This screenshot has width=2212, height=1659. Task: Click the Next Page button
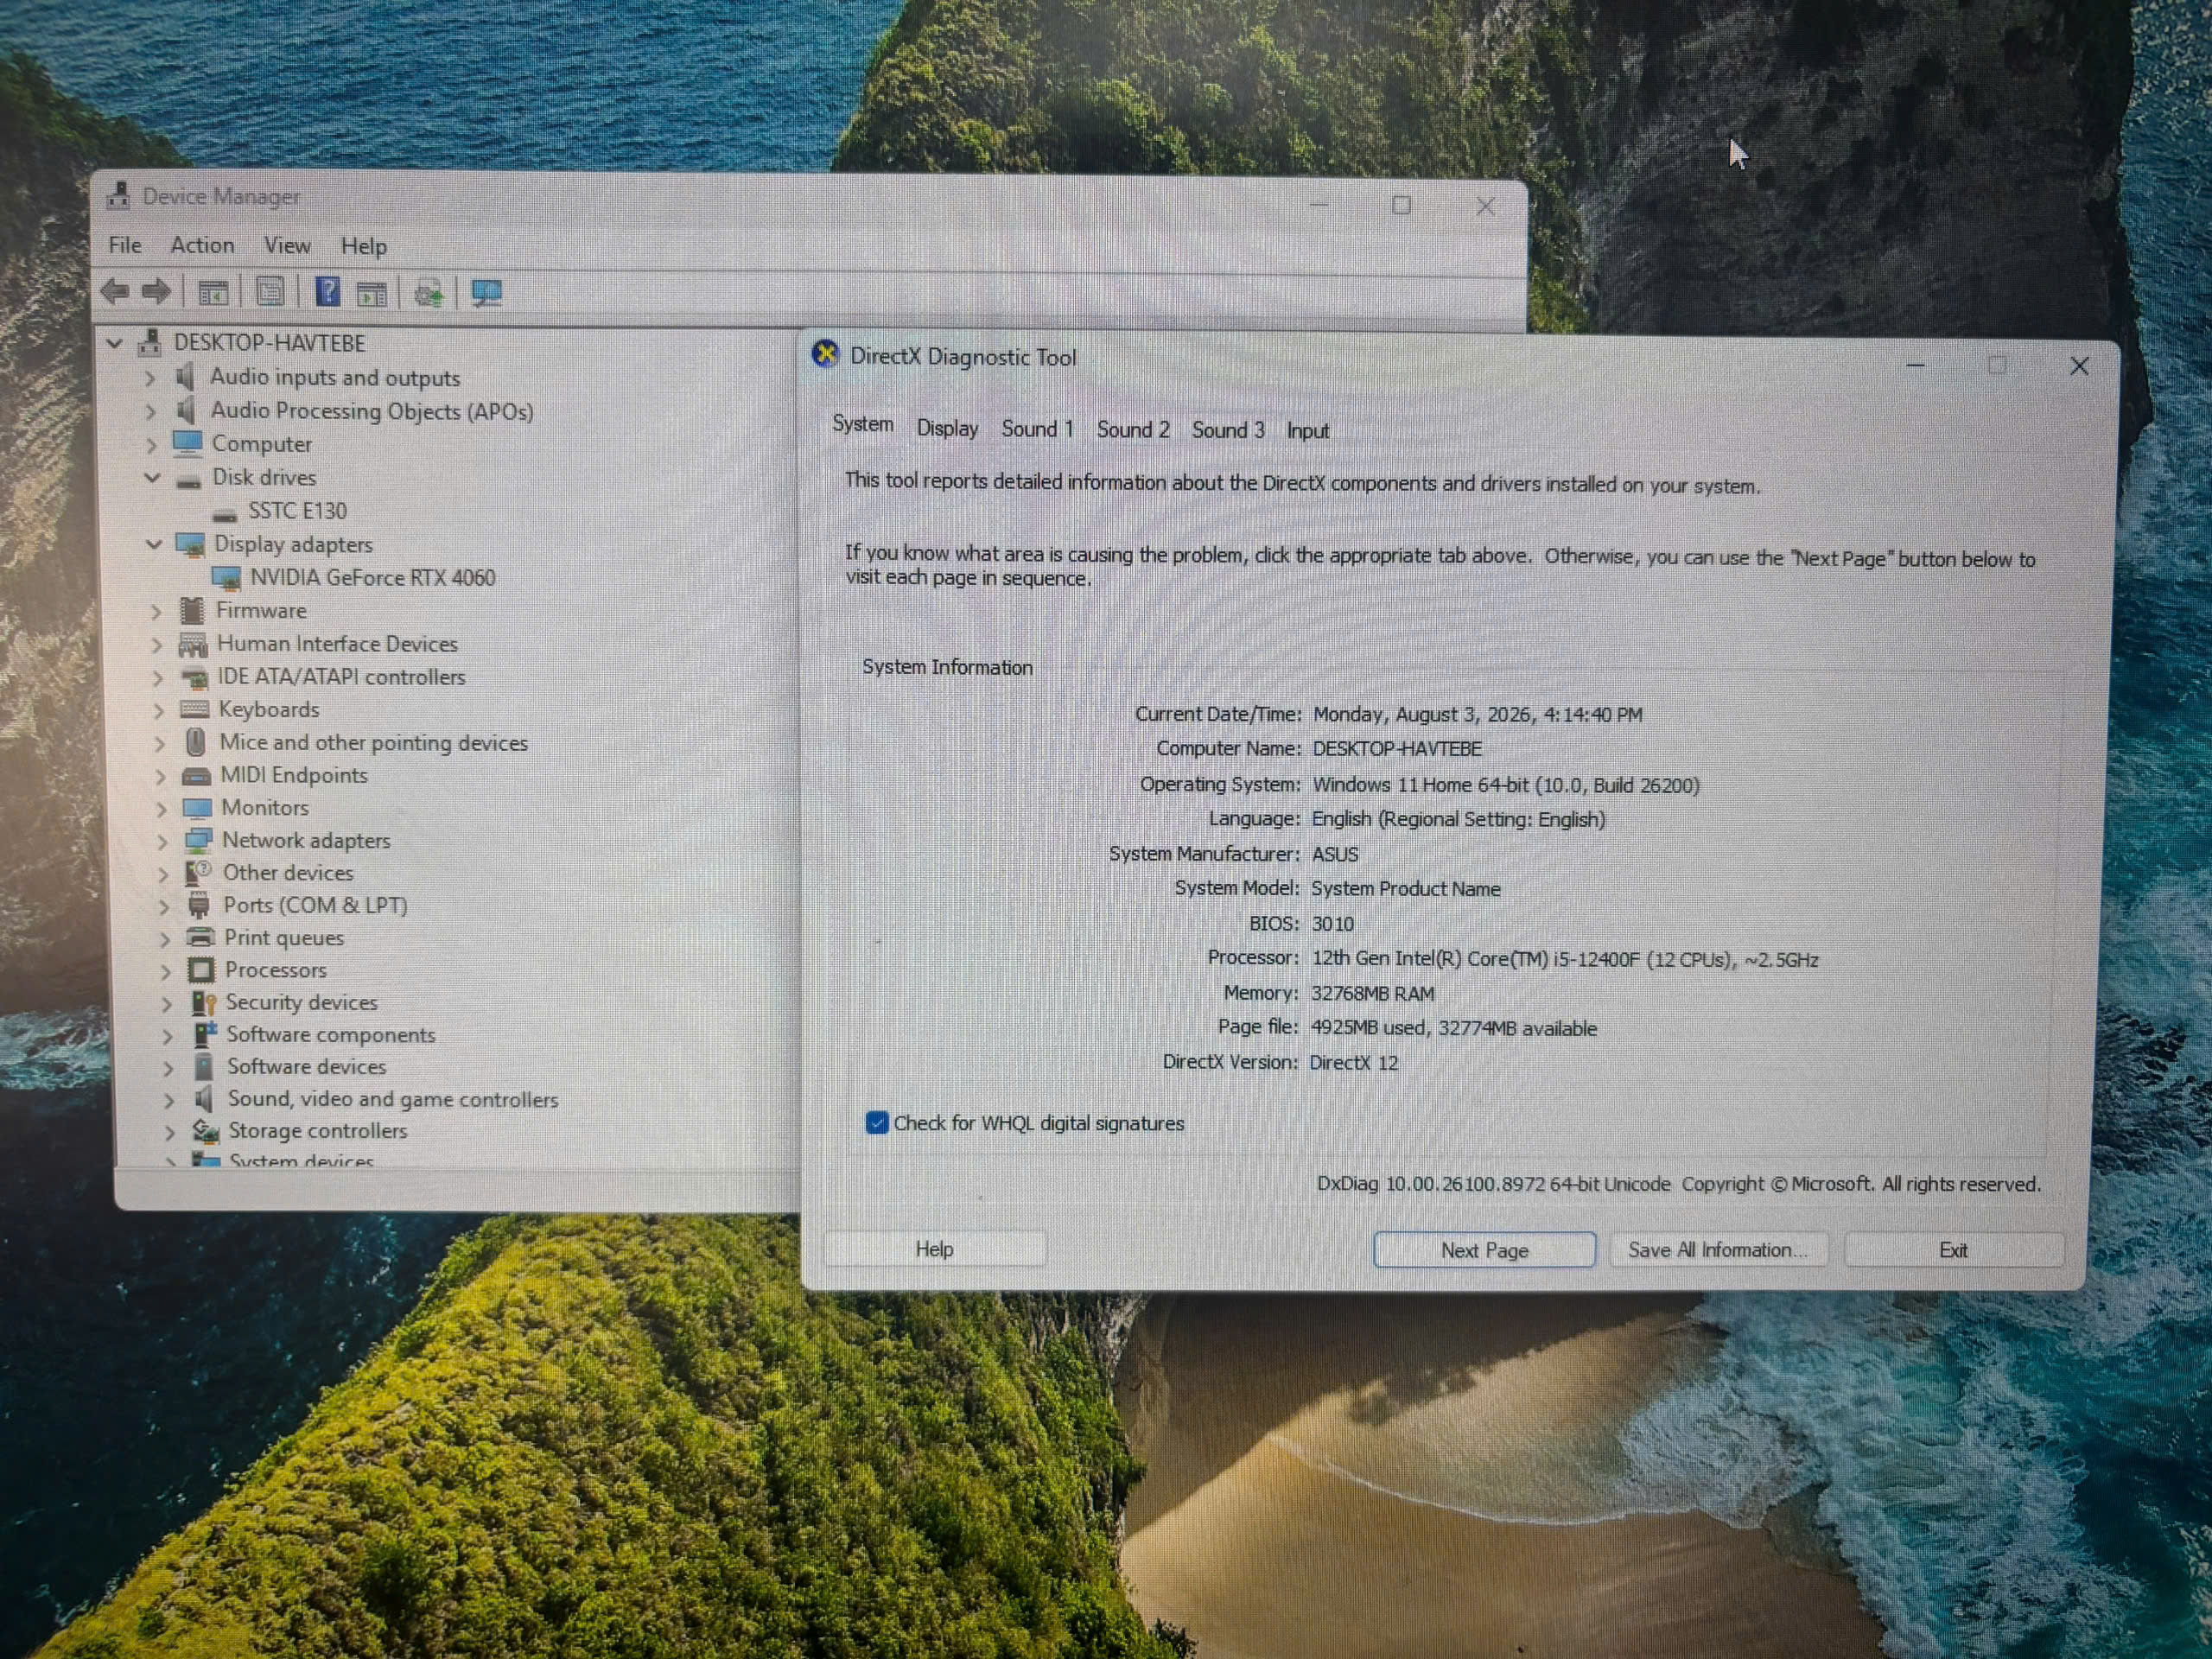[x=1484, y=1250]
